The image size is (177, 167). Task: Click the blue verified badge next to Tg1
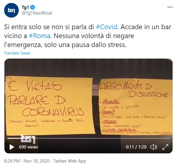click(33, 7)
